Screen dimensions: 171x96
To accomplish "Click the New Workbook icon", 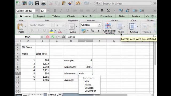I will [x=18, y=3].
